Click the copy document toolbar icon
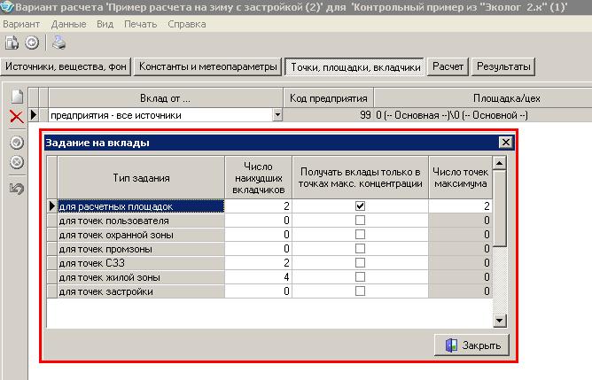Screen dimensions: 592x380 (x=12, y=42)
